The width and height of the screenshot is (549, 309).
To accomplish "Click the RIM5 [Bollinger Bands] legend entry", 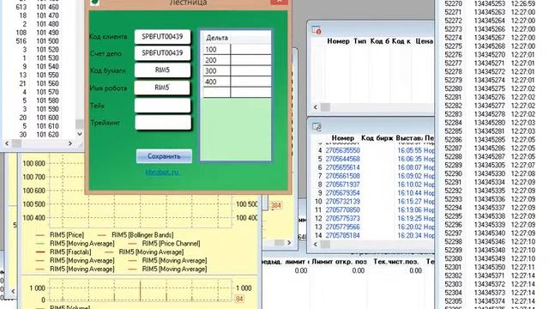I will coord(142,235).
